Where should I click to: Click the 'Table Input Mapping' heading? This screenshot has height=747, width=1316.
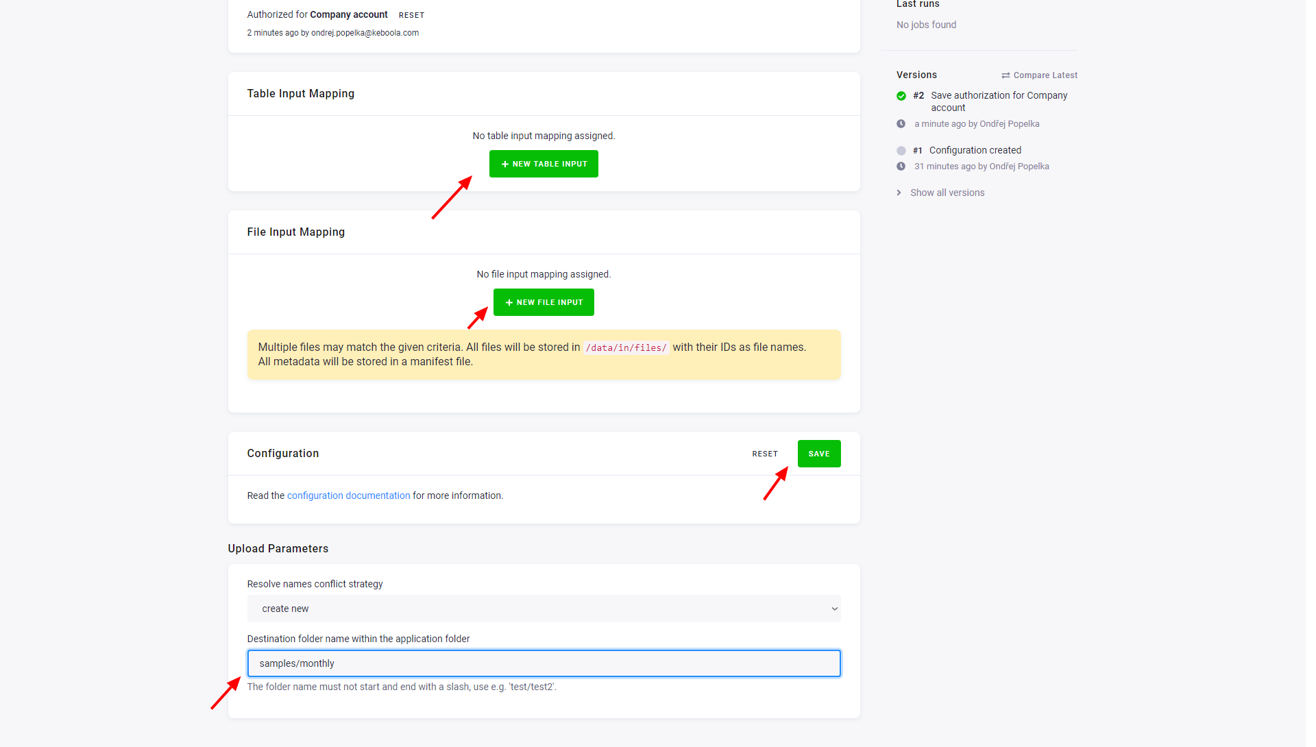click(301, 94)
